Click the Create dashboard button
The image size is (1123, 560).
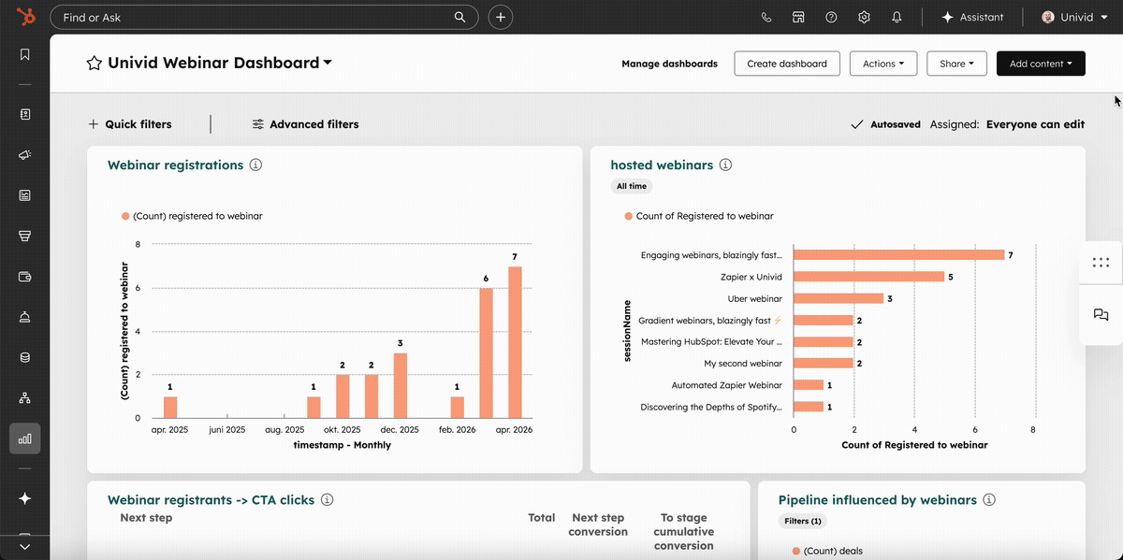tap(789, 63)
